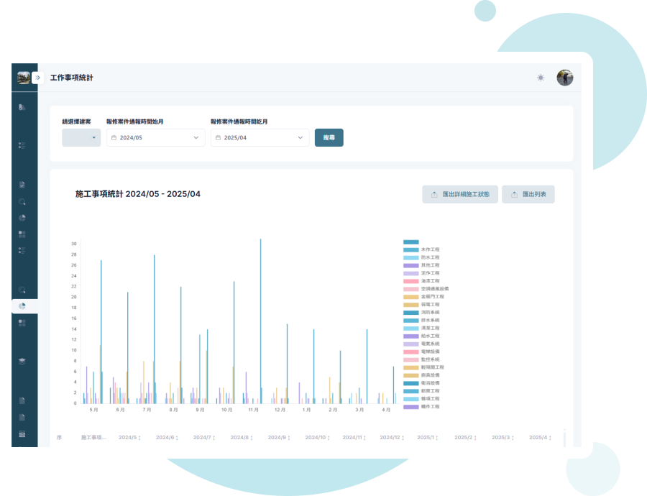The image size is (647, 496).
Task: Click the stacked layers icon in the sidebar
Action: (22, 361)
